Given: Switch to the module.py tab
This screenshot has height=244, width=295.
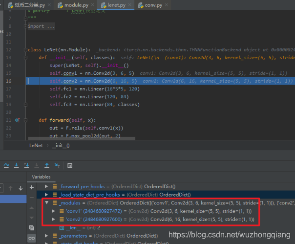Looking at the screenshot, I should [x=74, y=5].
